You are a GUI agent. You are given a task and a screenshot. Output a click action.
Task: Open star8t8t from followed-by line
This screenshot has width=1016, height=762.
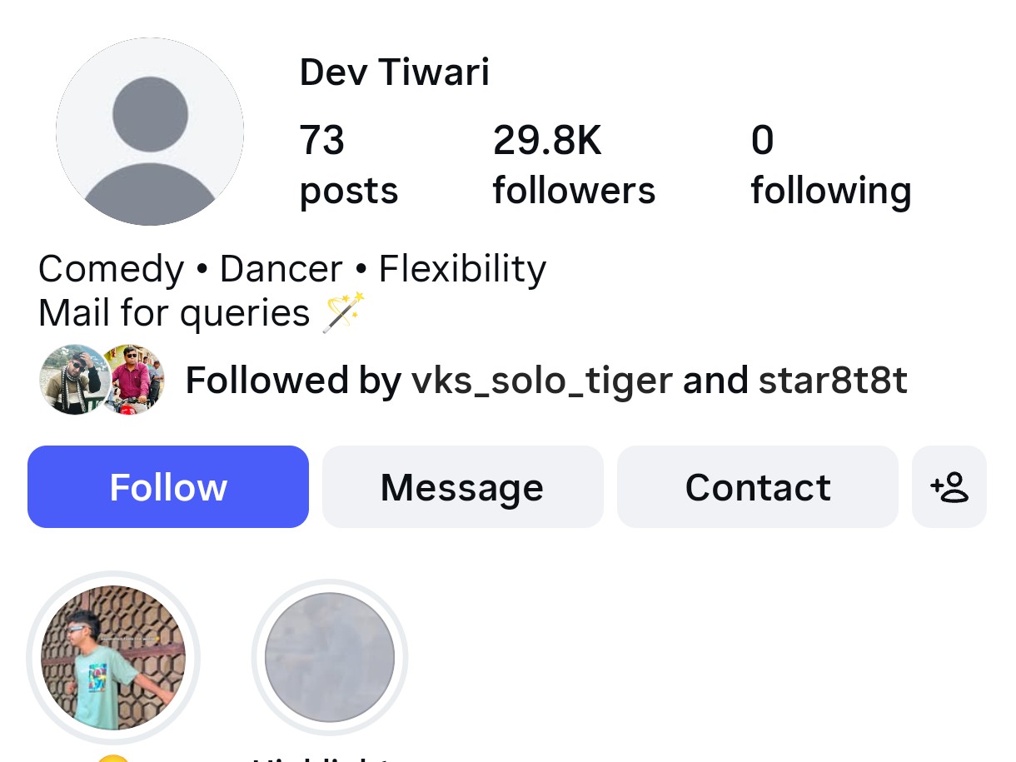pyautogui.click(x=832, y=381)
